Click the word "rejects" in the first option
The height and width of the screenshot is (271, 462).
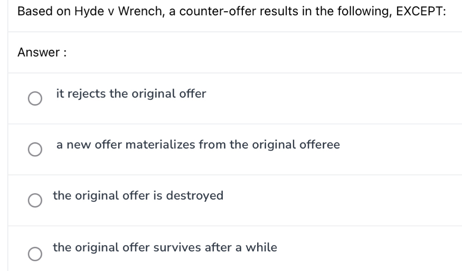[87, 94]
